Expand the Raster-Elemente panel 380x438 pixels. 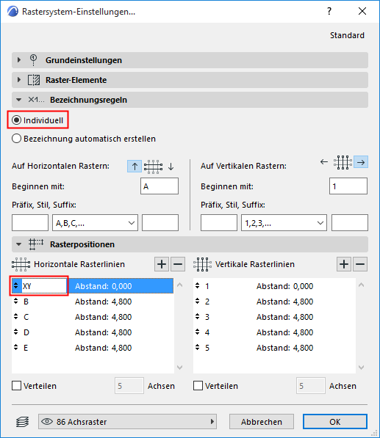[190, 80]
